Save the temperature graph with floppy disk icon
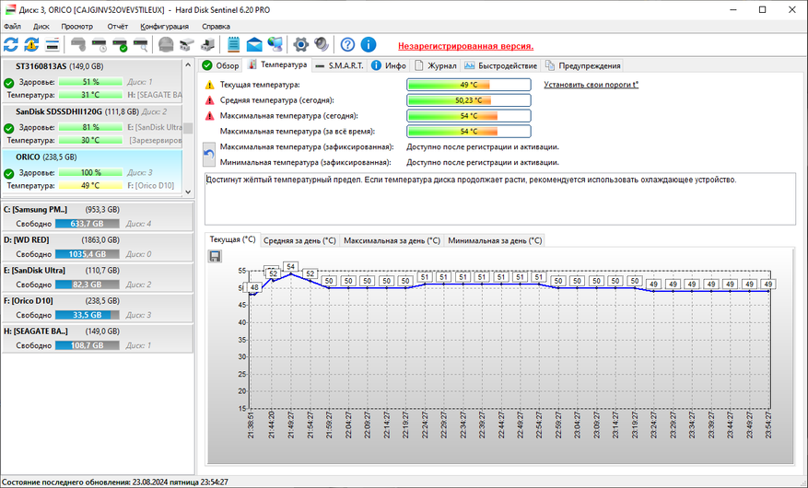The image size is (808, 488). 215,256
